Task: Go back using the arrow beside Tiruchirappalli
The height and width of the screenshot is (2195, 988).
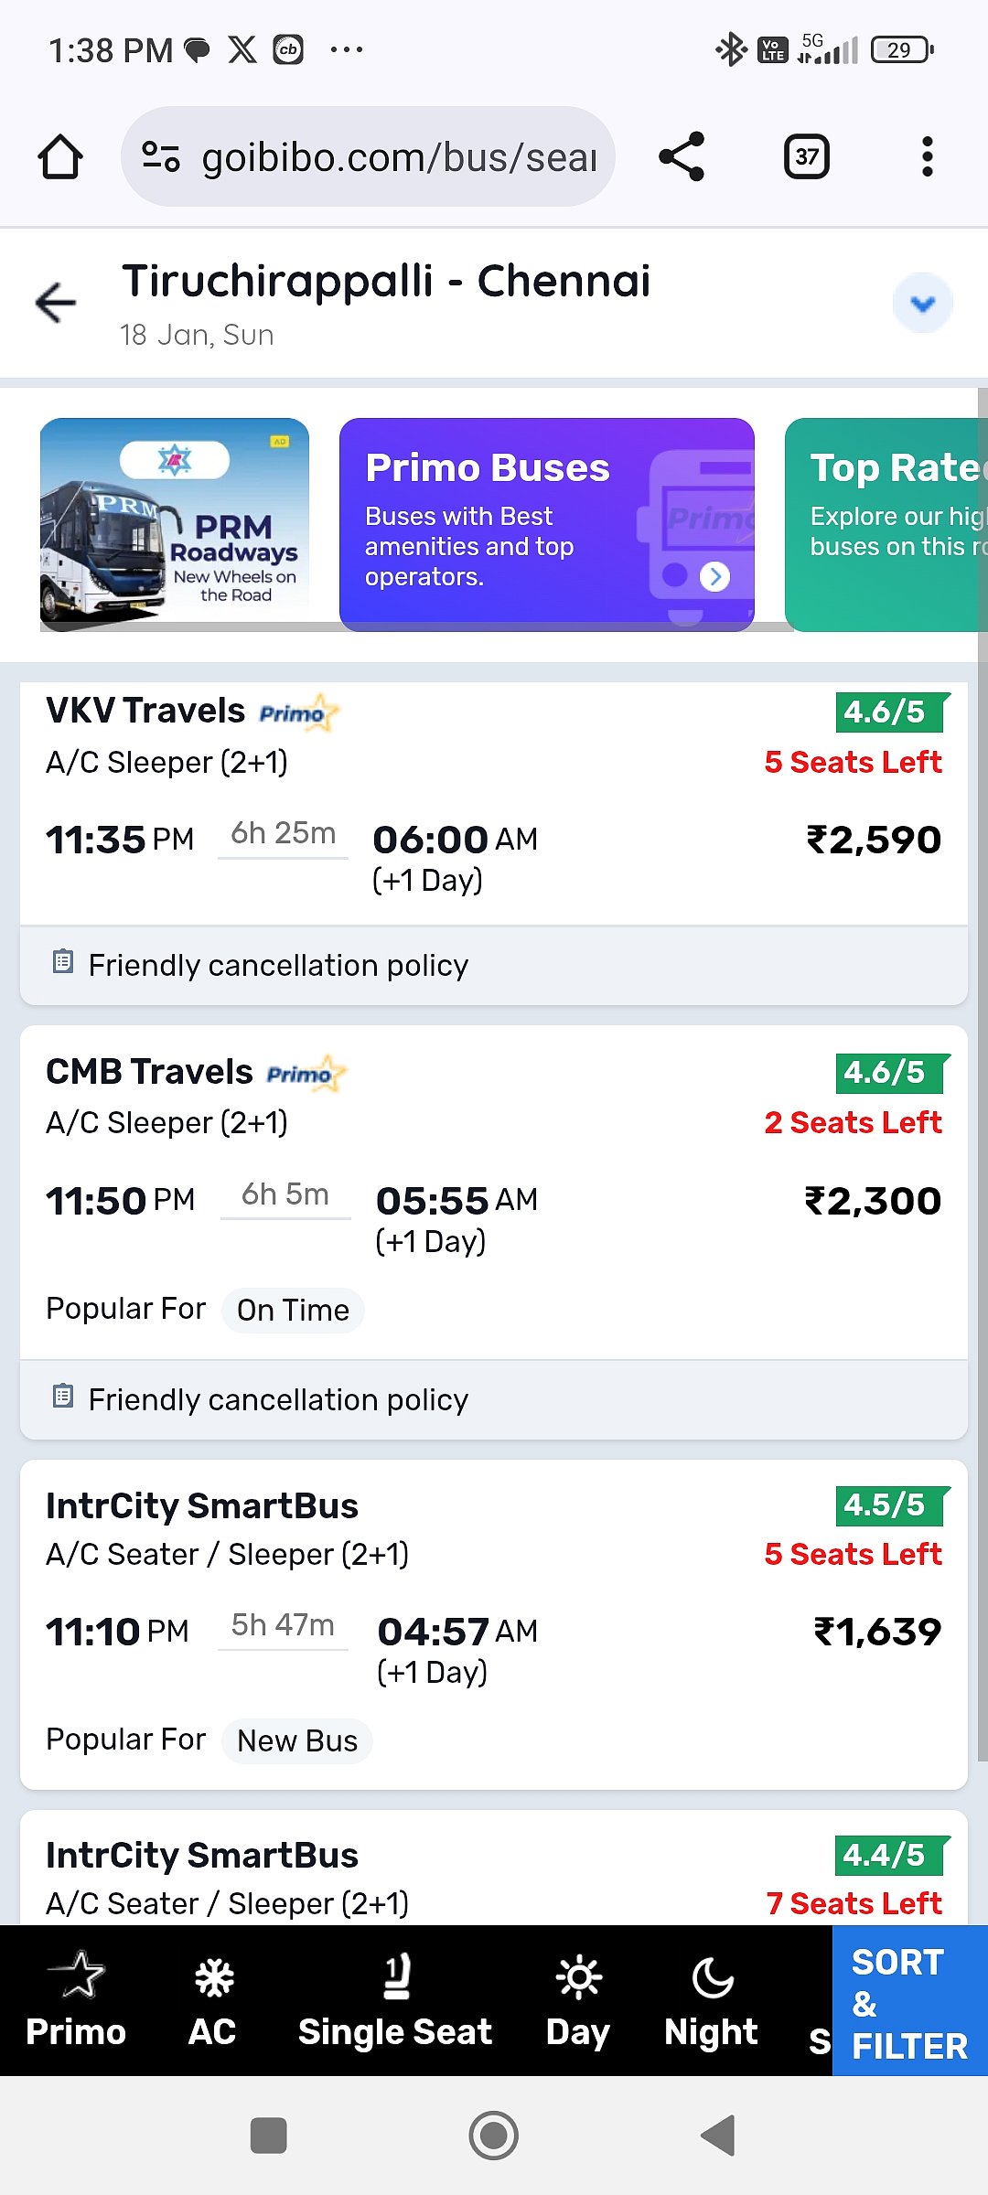Action: [x=56, y=303]
